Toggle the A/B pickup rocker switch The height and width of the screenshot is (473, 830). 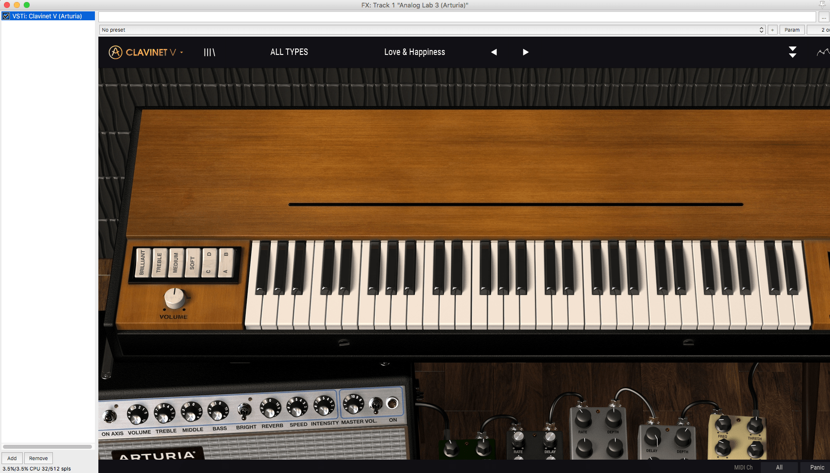pyautogui.click(x=225, y=262)
